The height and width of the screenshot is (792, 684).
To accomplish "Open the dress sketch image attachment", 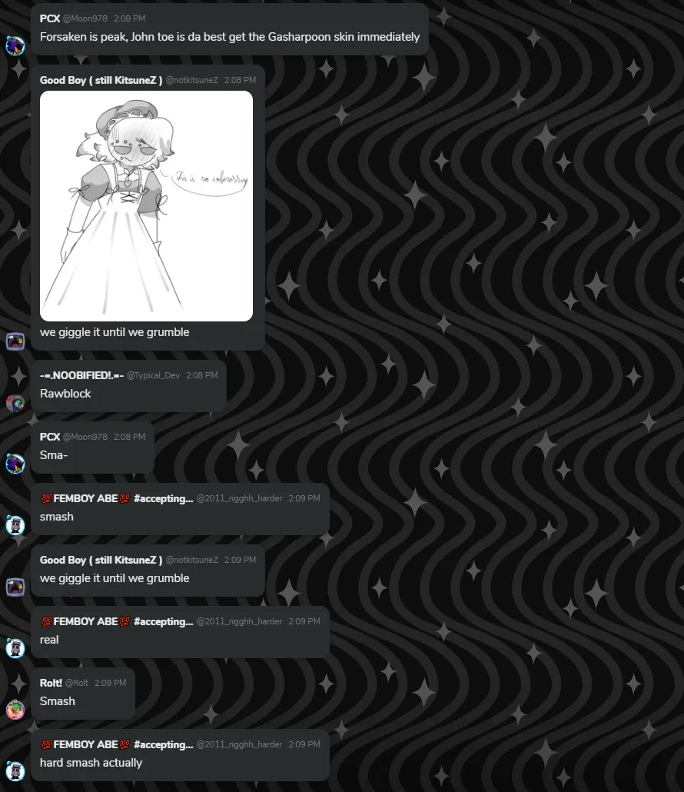I will click(x=146, y=206).
